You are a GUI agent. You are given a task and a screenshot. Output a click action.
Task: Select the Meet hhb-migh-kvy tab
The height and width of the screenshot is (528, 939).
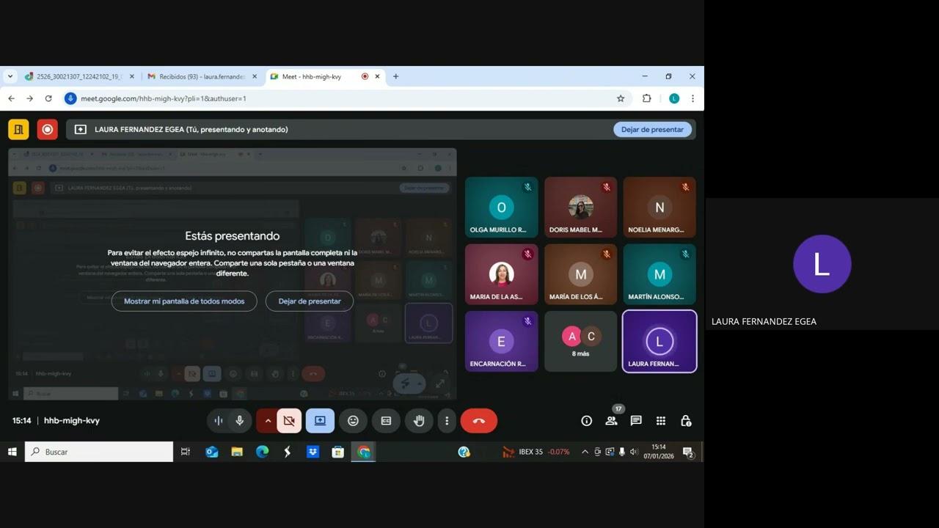[324, 76]
